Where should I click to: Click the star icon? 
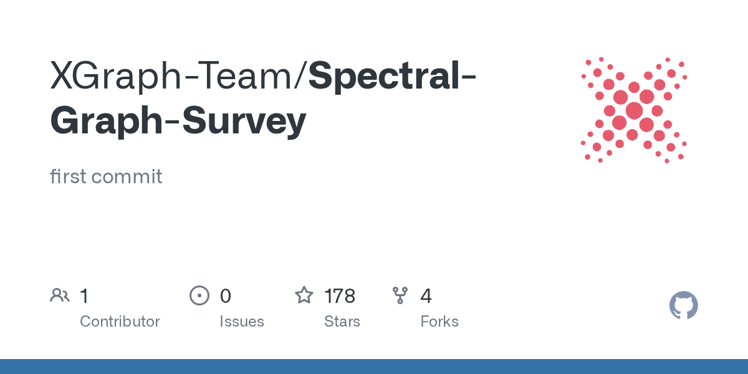[x=304, y=295]
